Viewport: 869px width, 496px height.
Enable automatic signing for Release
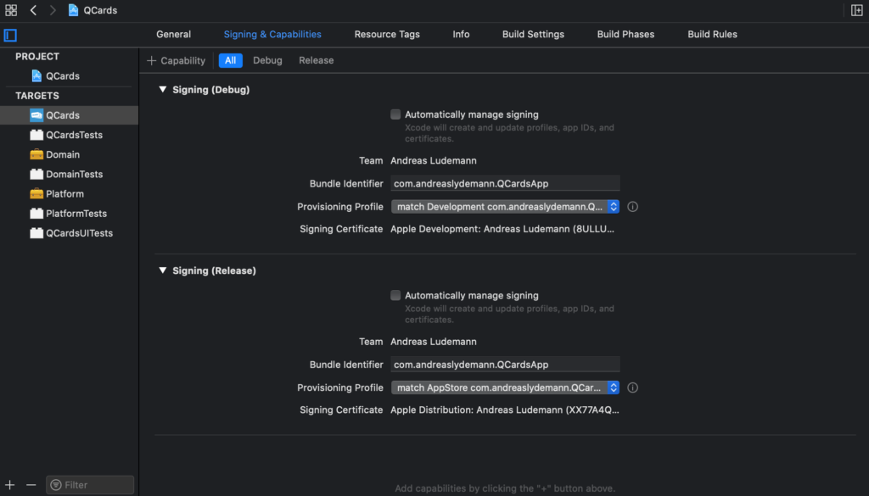point(395,295)
